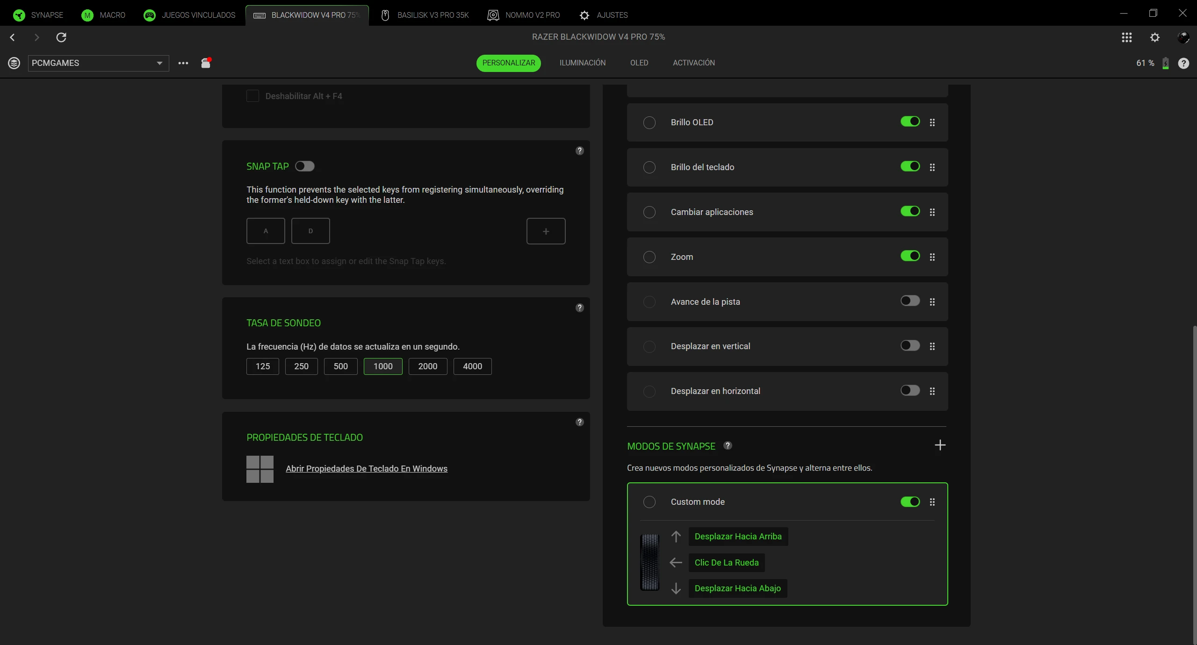Open the Desplazar Hacia Arriba assignment

[x=738, y=537]
